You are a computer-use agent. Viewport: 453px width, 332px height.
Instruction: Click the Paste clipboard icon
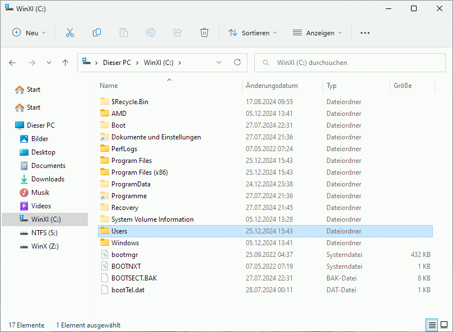[124, 32]
